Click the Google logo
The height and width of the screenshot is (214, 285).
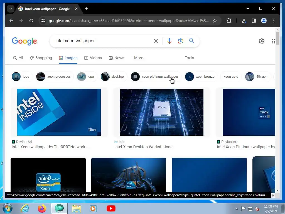pyautogui.click(x=24, y=41)
